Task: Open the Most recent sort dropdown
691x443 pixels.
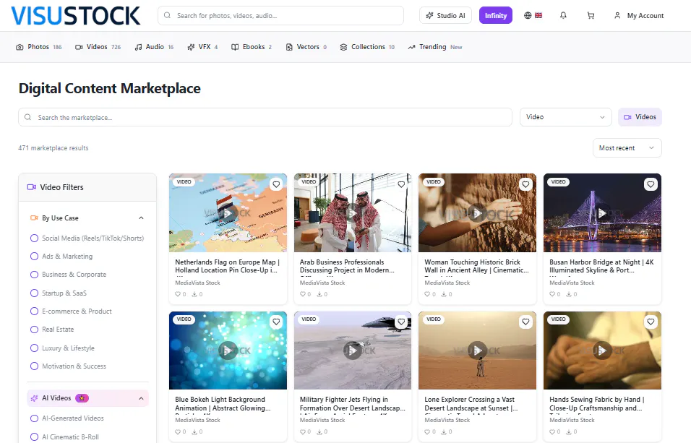Action: (627, 147)
